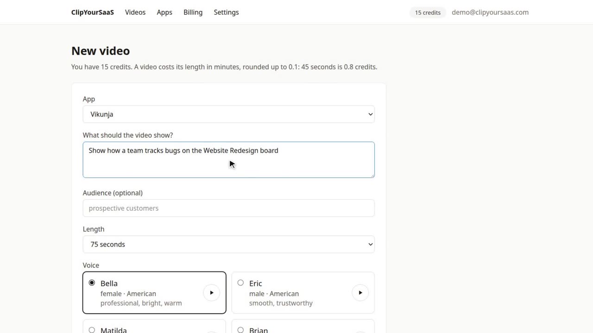Choose the Brian voice radio button
The height and width of the screenshot is (333, 593).
(x=240, y=330)
